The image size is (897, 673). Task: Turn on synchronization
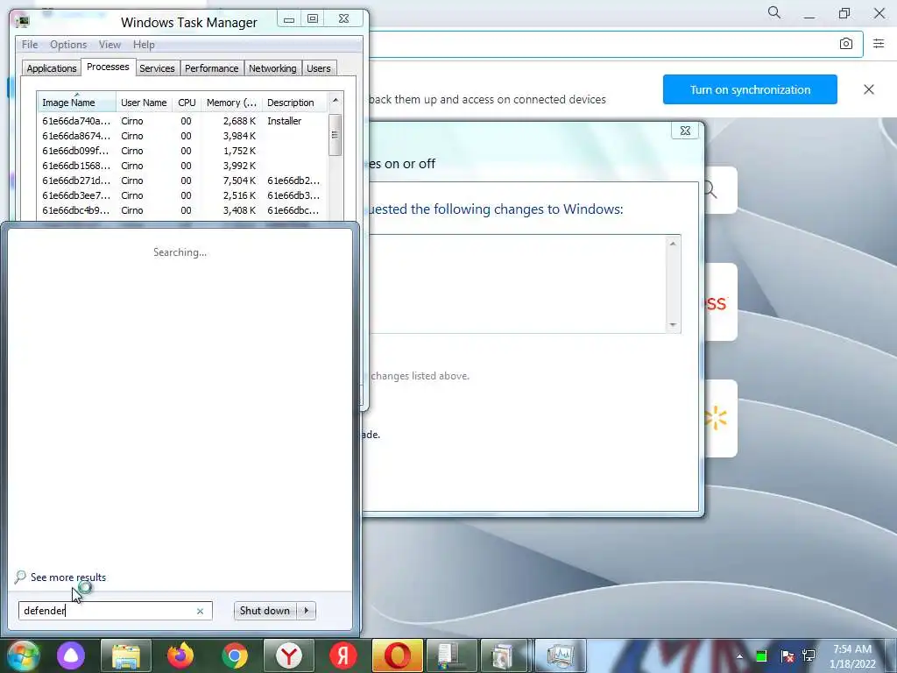point(750,89)
